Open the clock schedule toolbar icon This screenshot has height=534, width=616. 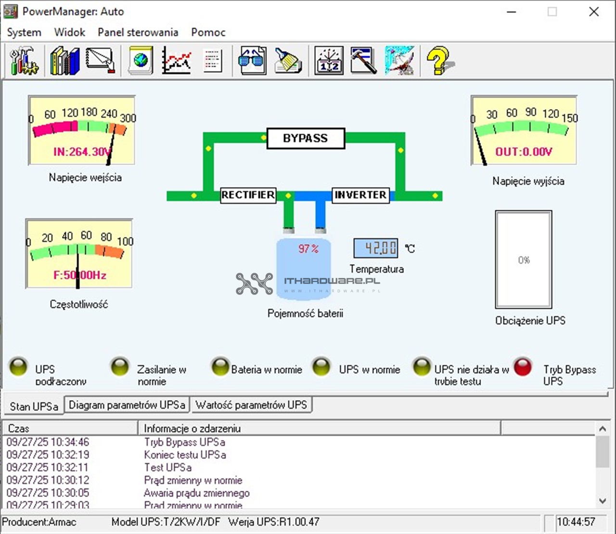[329, 61]
